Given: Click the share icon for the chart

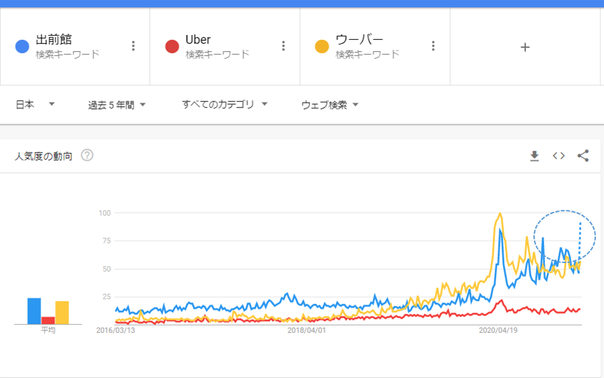Looking at the screenshot, I should coord(583,155).
